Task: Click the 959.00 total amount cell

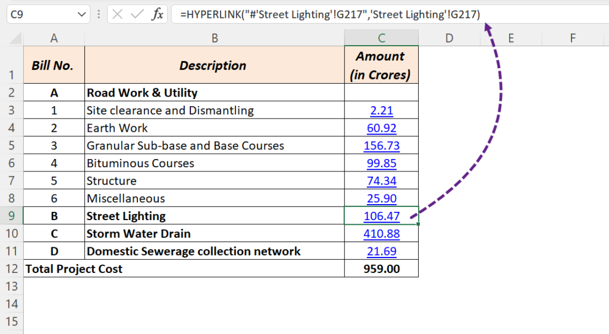Action: [381, 269]
